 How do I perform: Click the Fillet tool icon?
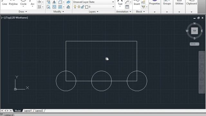(60, 2)
